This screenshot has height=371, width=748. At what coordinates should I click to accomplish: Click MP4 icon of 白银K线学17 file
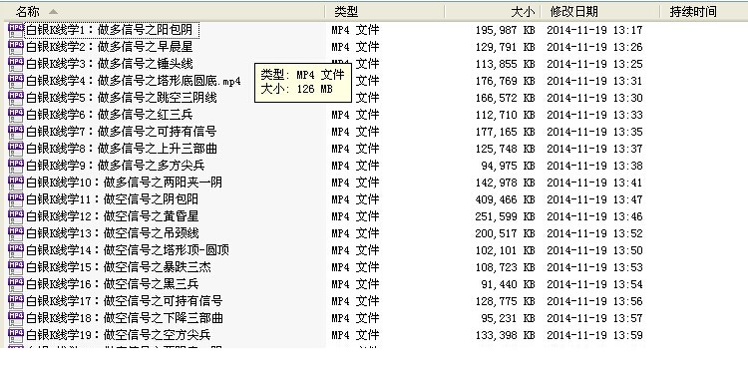click(x=16, y=301)
